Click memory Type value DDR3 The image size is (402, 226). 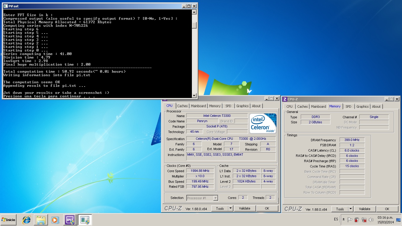click(315, 117)
